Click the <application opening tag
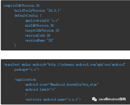Viewport: 130px width, 105px height. pos(25,80)
